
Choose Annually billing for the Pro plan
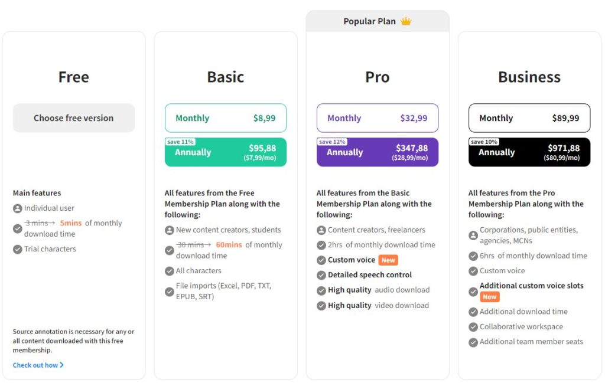(x=378, y=152)
